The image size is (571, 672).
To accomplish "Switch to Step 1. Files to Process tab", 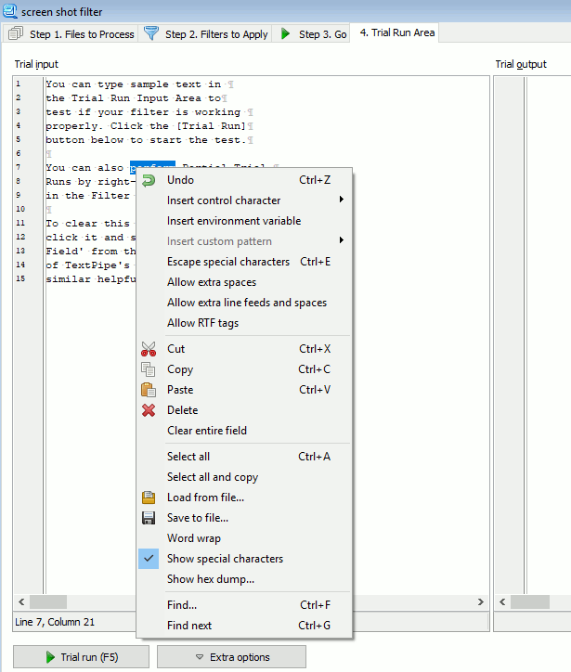I will pyautogui.click(x=72, y=34).
